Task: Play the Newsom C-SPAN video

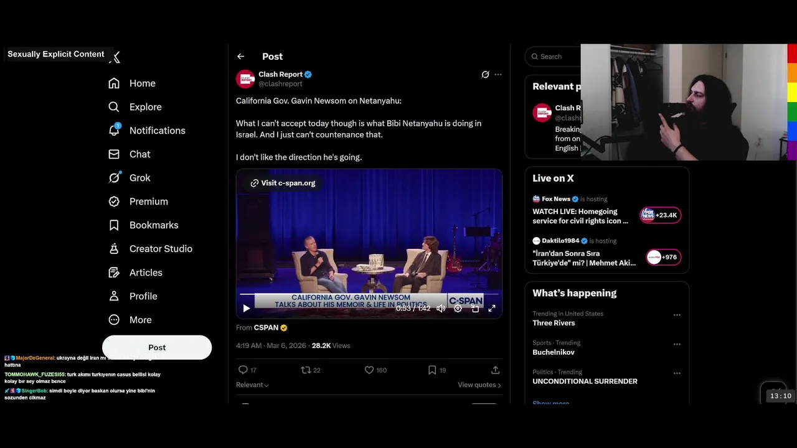Action: coord(246,308)
